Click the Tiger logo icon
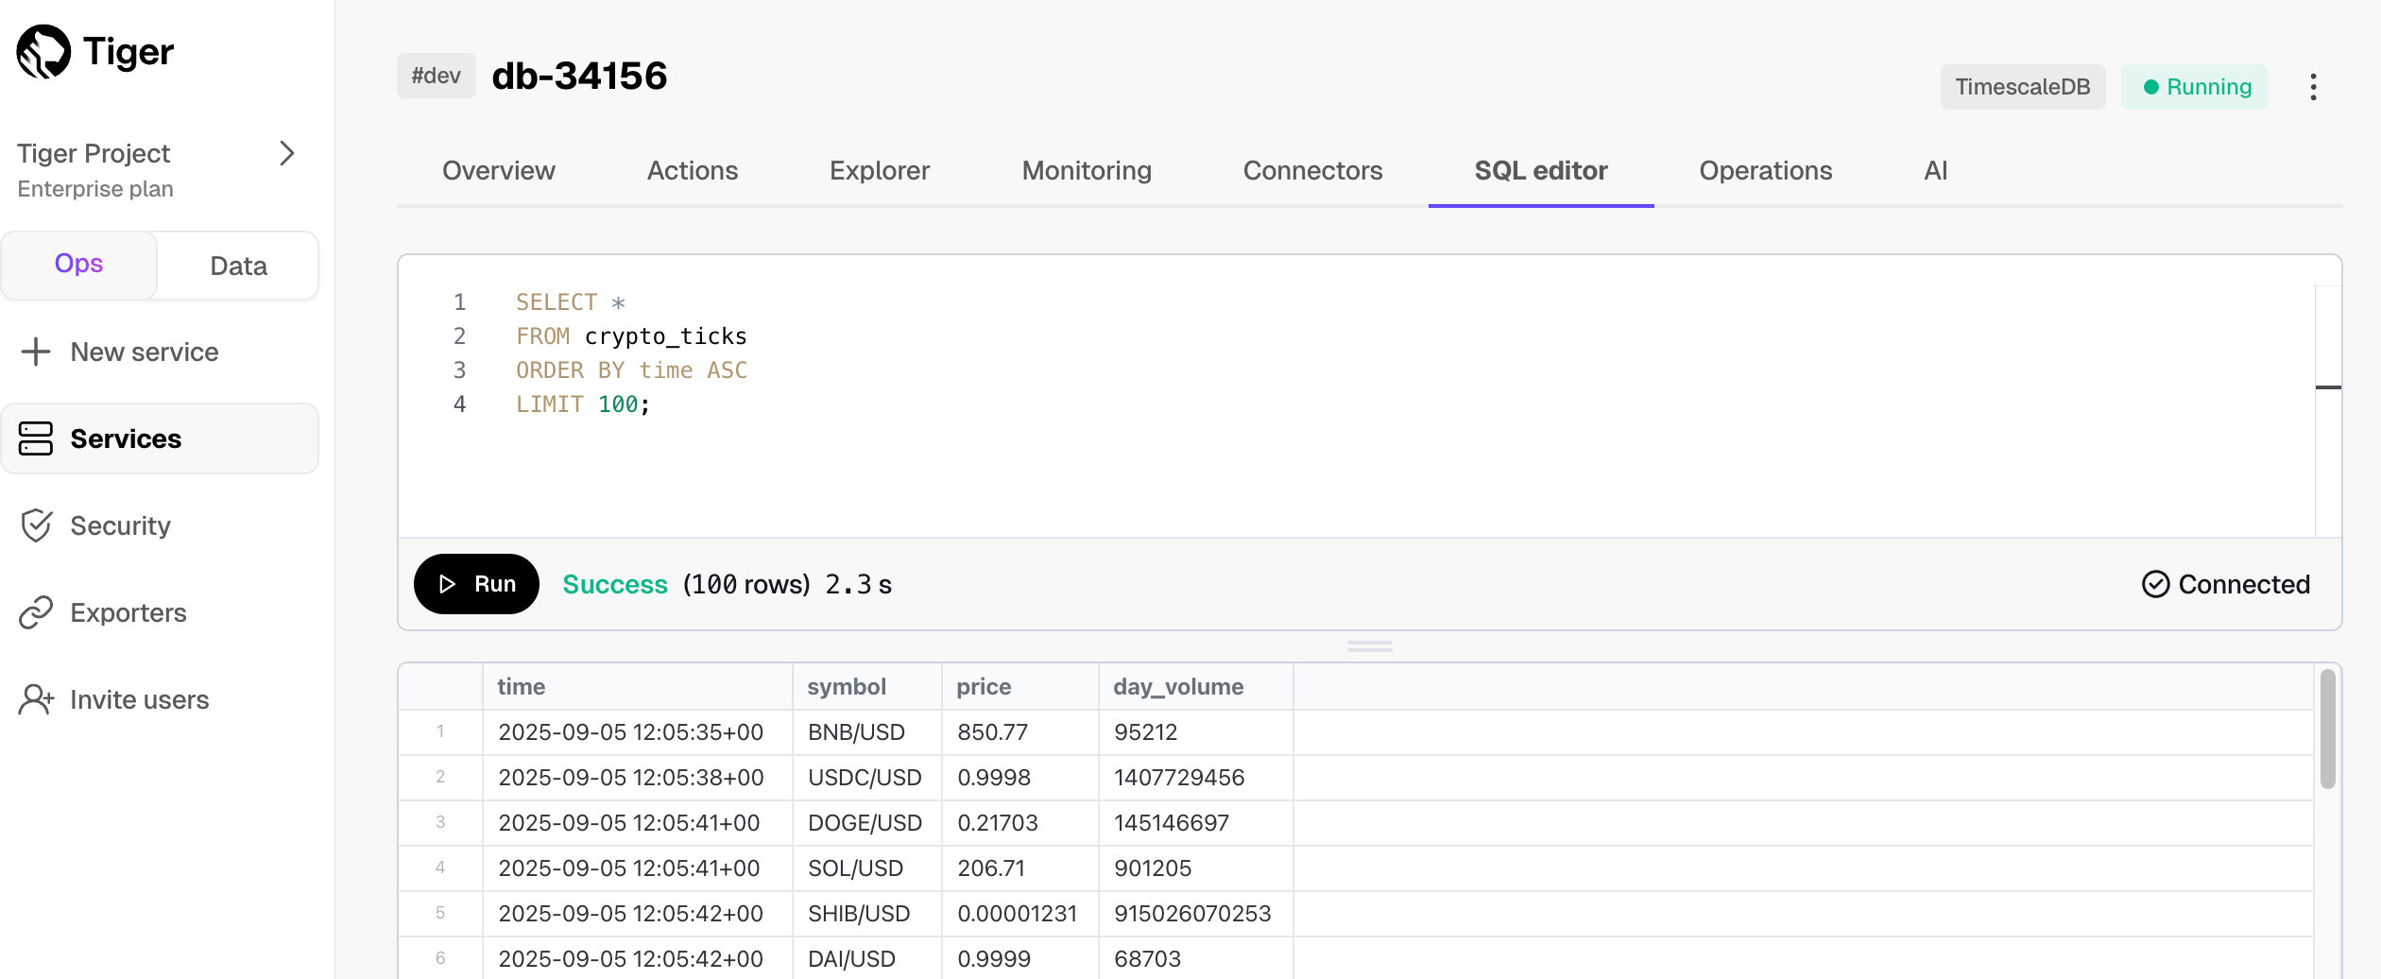 (43, 52)
